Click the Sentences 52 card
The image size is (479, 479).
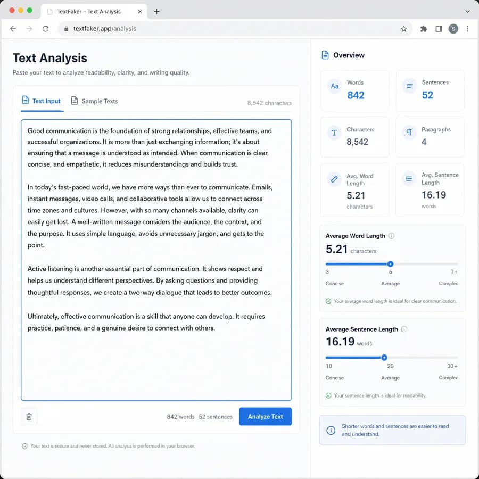[x=430, y=90]
